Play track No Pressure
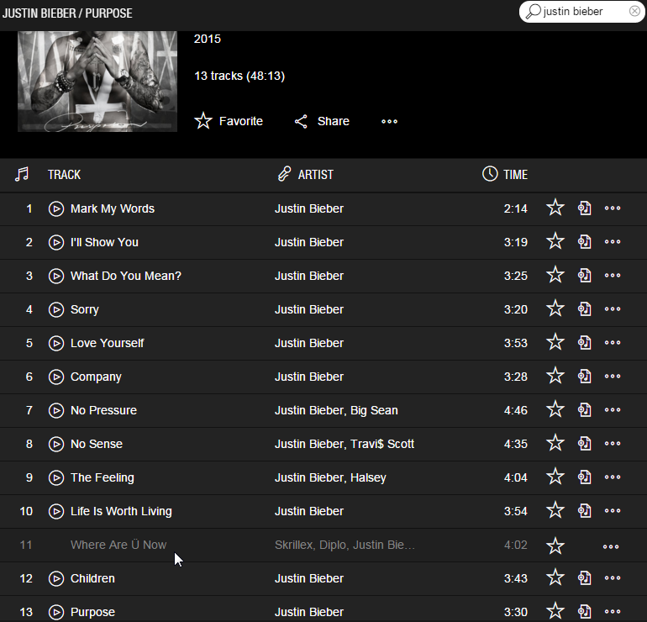Image resolution: width=647 pixels, height=622 pixels. click(x=56, y=411)
